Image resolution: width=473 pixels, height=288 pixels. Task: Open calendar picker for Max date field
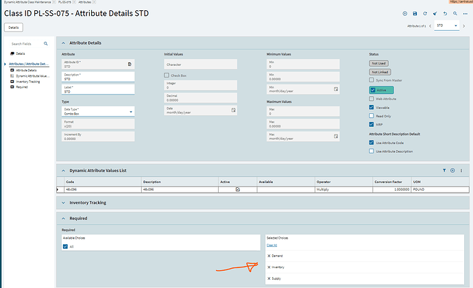336,136
